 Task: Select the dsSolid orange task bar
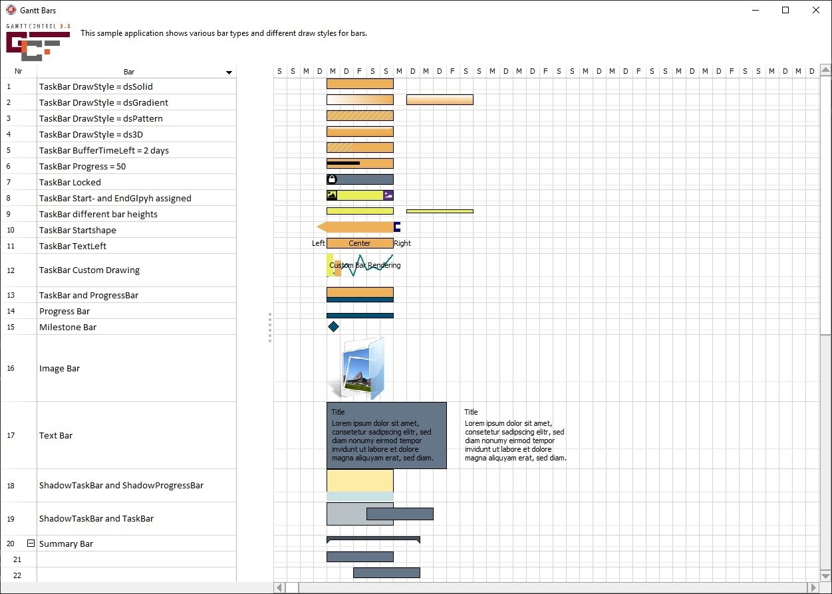(360, 84)
